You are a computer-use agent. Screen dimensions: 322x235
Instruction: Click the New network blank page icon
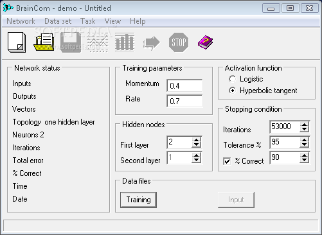pos(17,42)
